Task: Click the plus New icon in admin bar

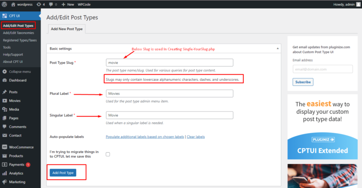Action: point(64,4)
